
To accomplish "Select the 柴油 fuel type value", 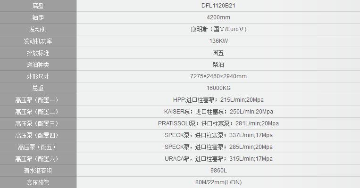I will click(218, 65).
